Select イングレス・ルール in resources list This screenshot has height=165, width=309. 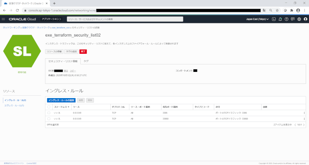pyautogui.click(x=15, y=100)
